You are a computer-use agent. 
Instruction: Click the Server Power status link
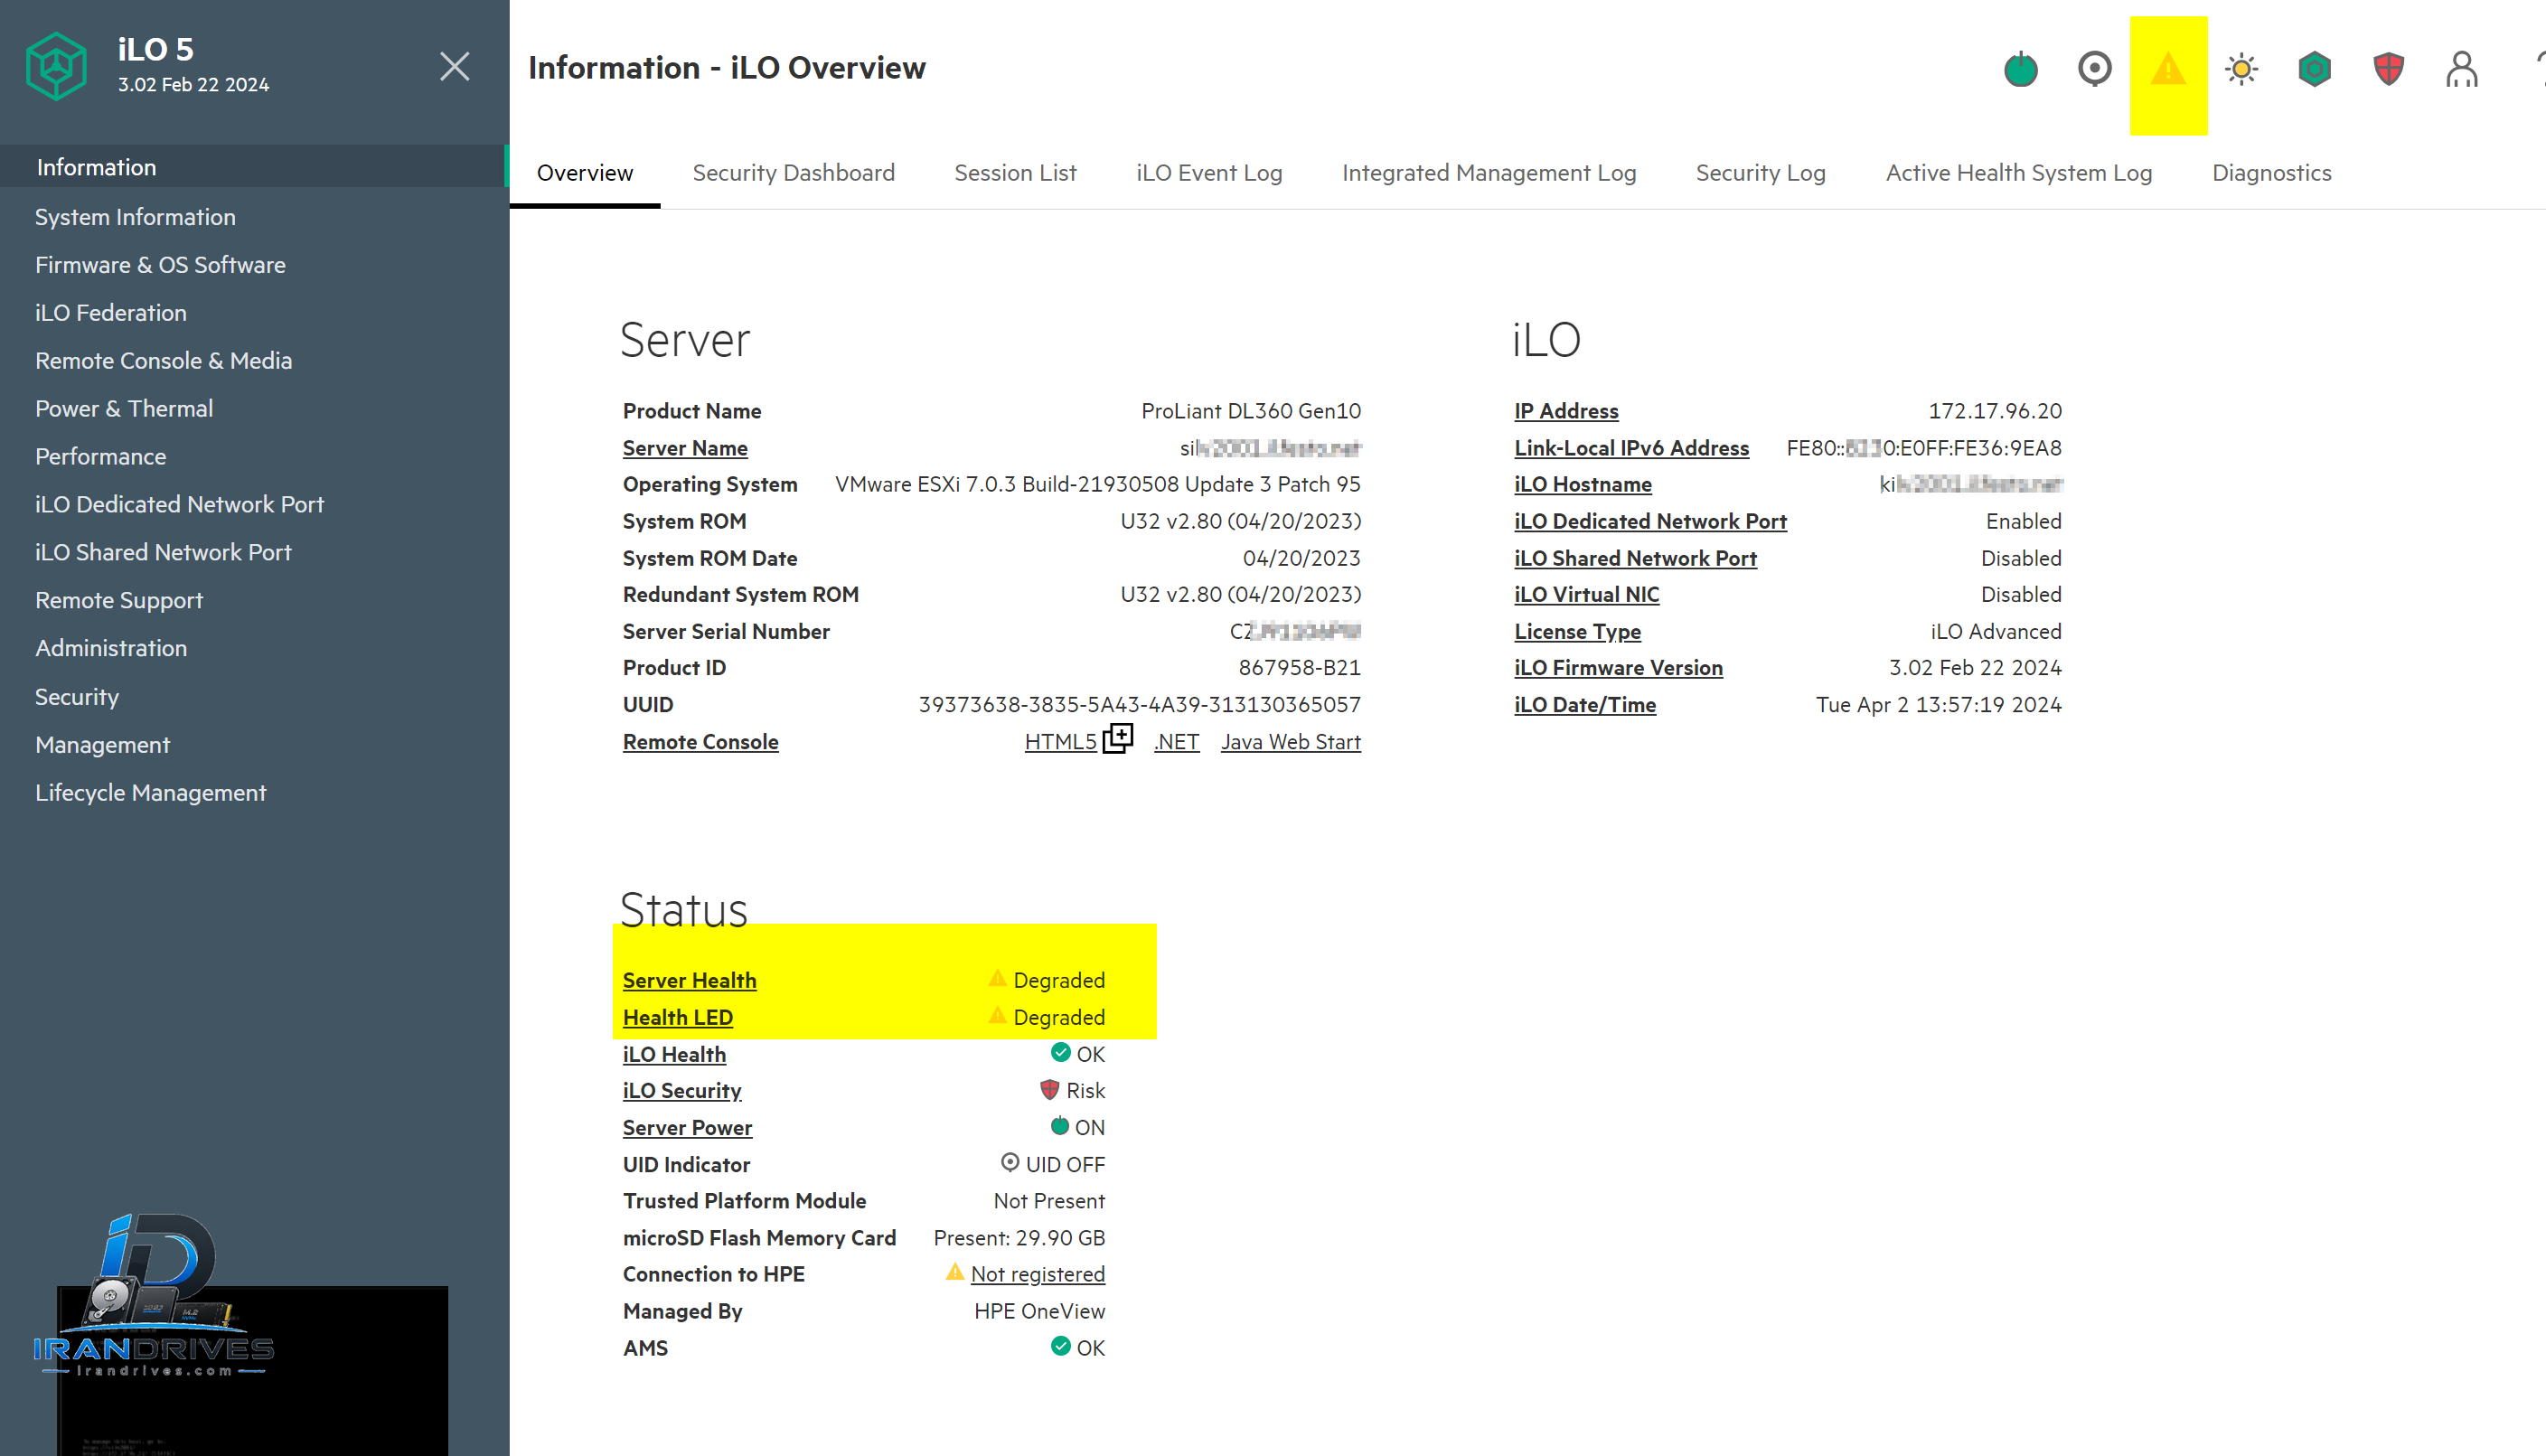point(687,1128)
